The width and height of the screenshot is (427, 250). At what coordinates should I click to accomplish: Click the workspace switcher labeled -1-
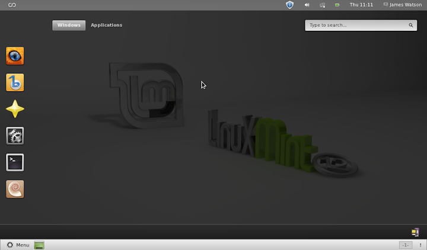tap(406, 245)
